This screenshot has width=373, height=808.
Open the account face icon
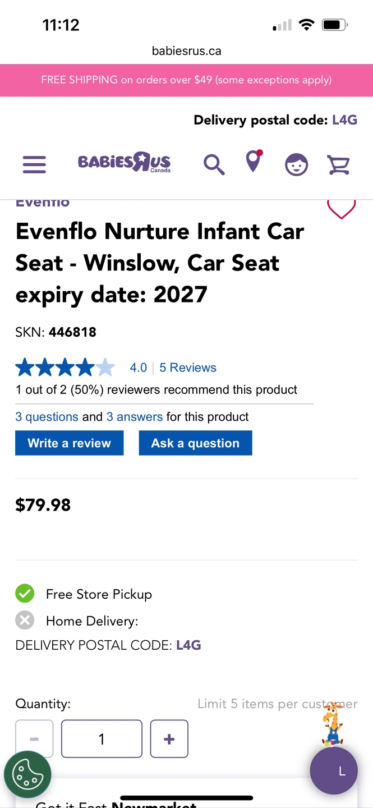click(296, 165)
